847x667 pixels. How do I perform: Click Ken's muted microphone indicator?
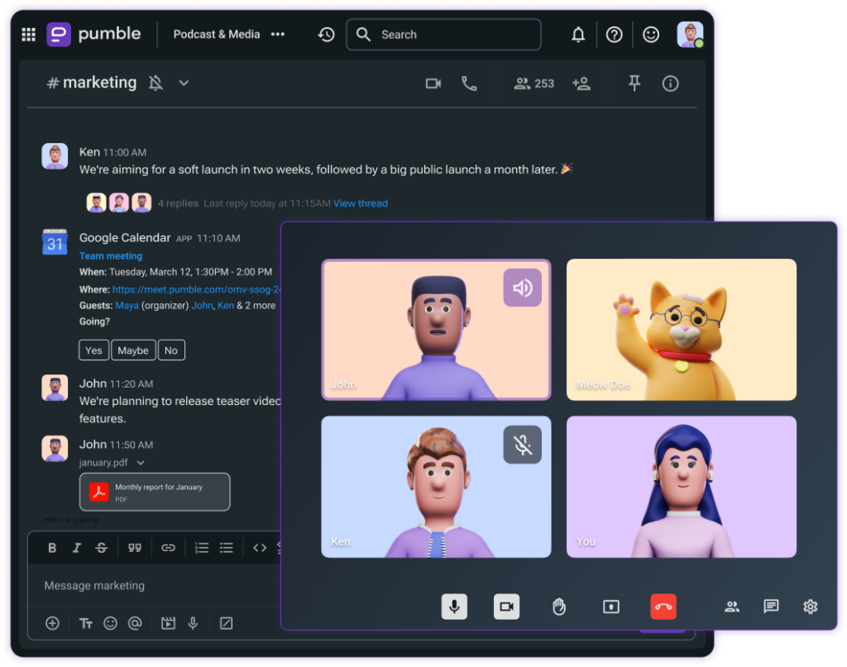(x=523, y=445)
